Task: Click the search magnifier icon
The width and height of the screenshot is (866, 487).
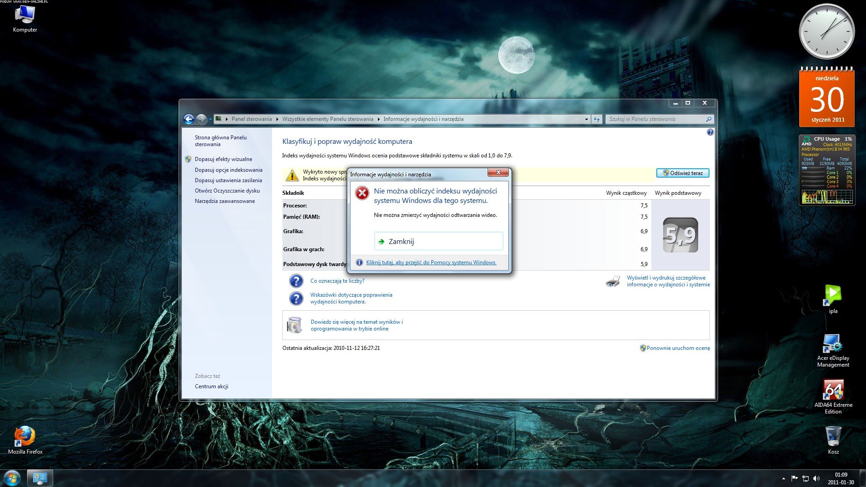Action: (x=709, y=119)
